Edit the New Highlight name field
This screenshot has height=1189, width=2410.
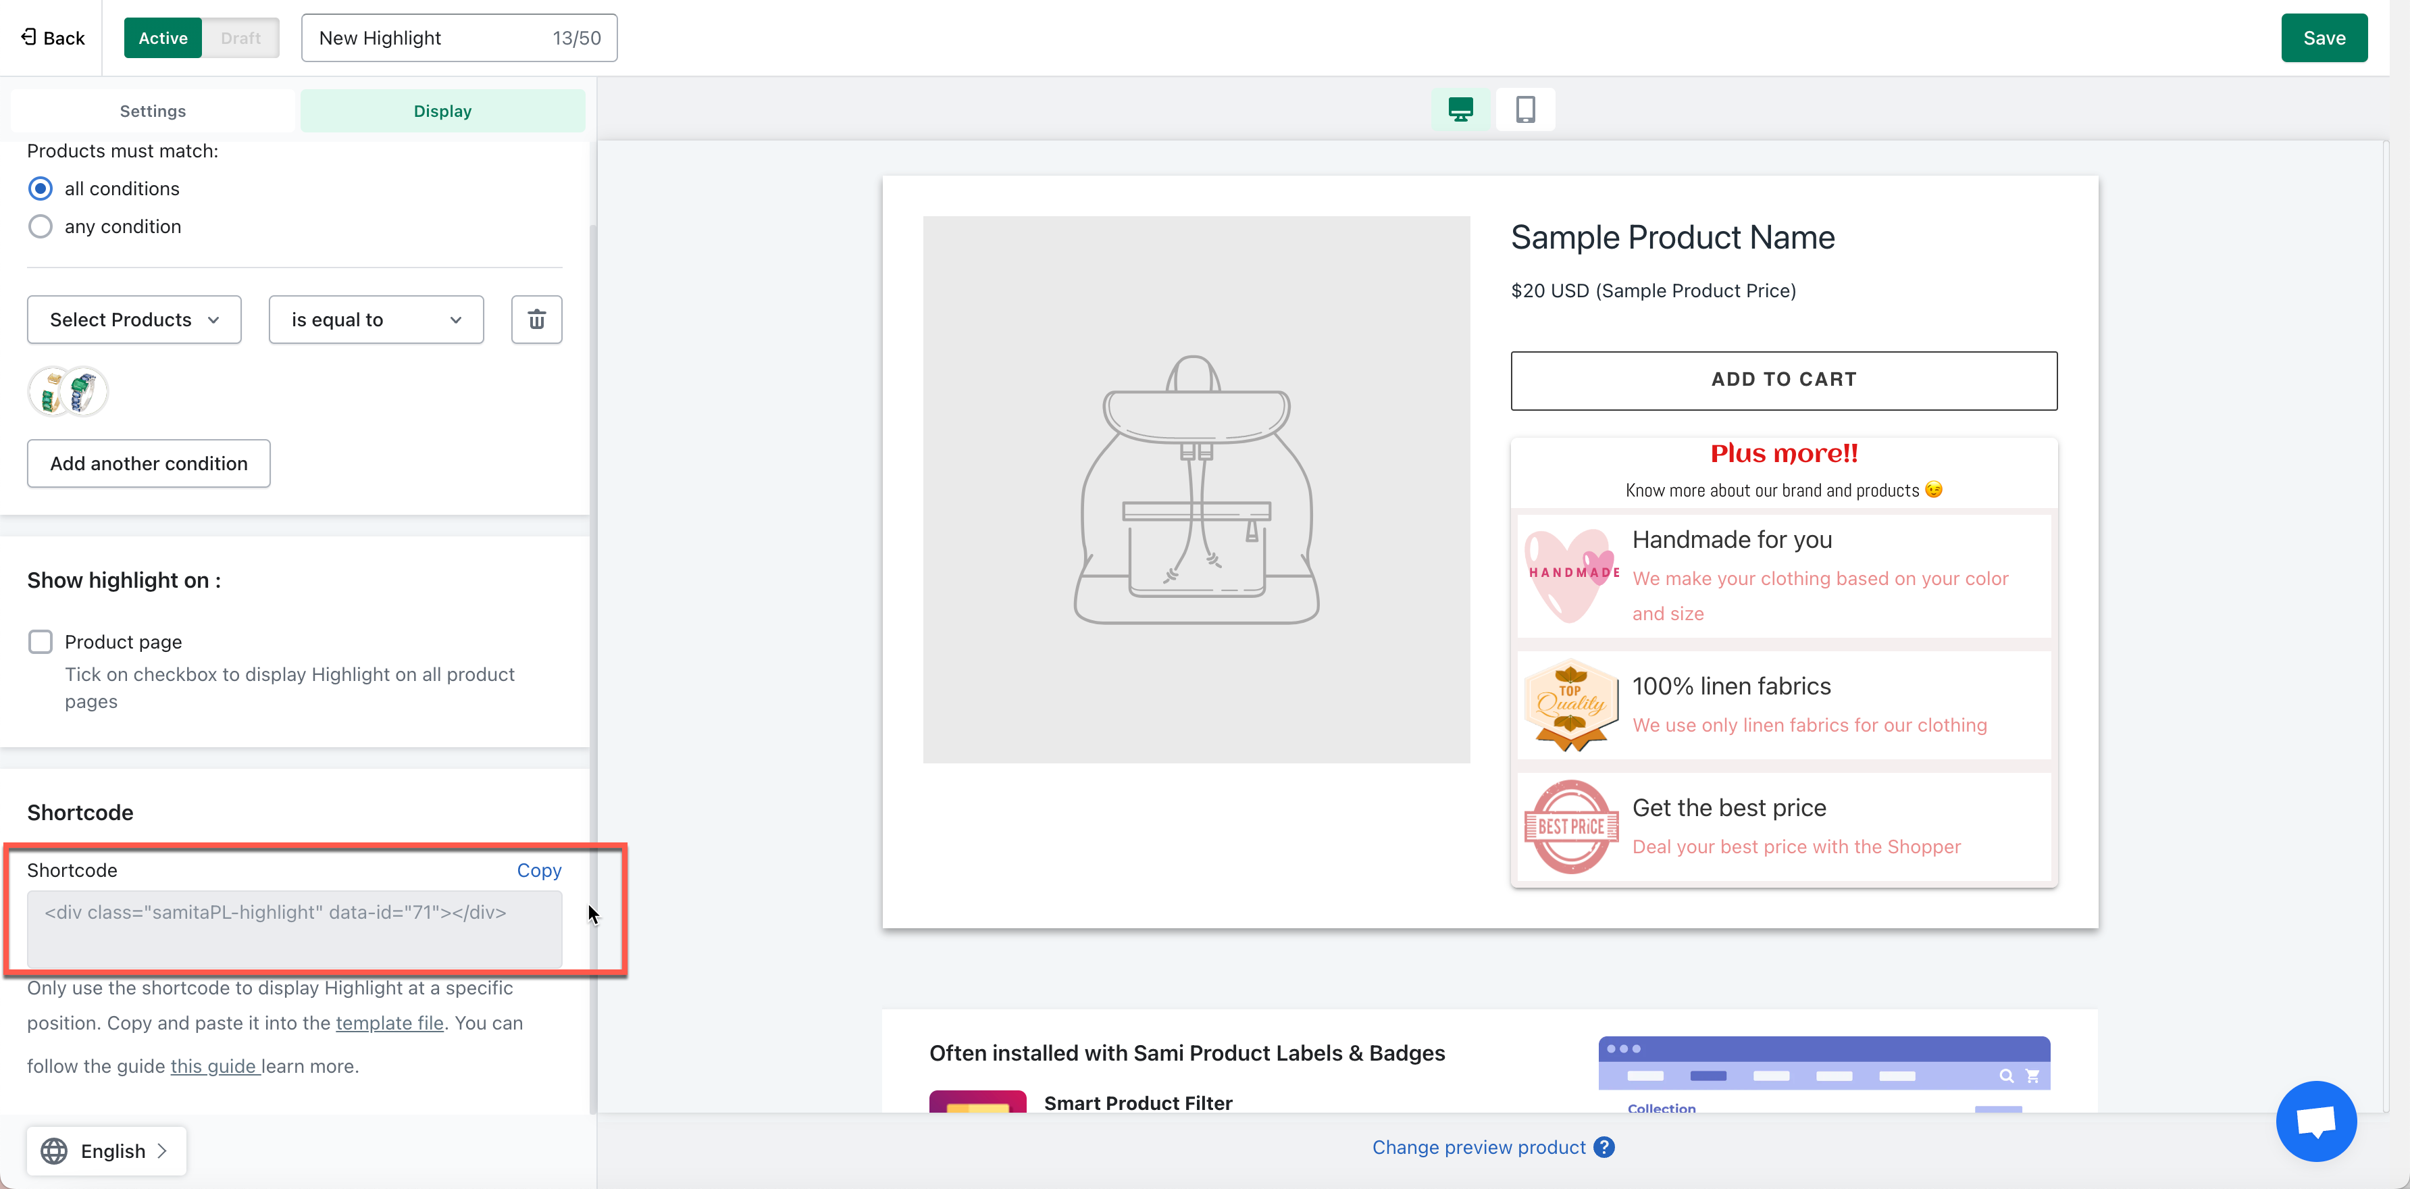coord(459,37)
